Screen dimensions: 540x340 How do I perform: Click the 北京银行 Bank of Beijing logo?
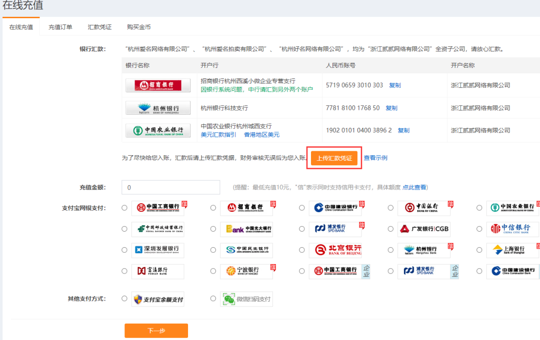[335, 250]
